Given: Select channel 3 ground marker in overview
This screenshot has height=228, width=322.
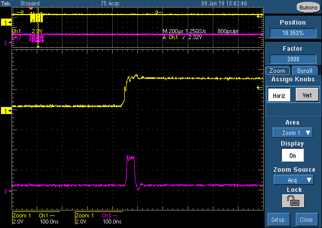Looking at the screenshot, I should coord(8,43).
